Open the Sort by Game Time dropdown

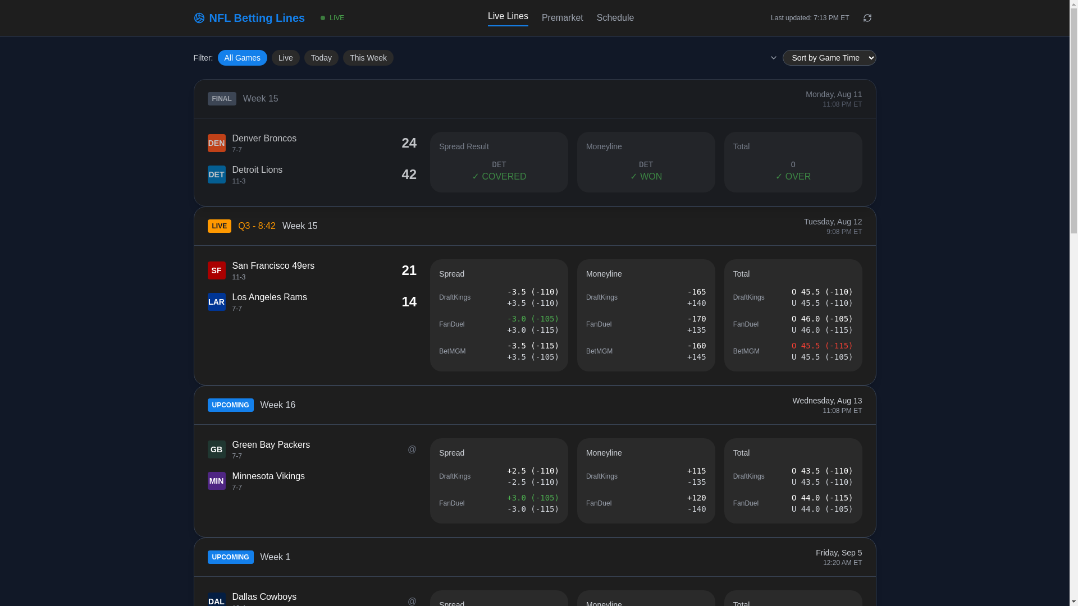tap(829, 58)
